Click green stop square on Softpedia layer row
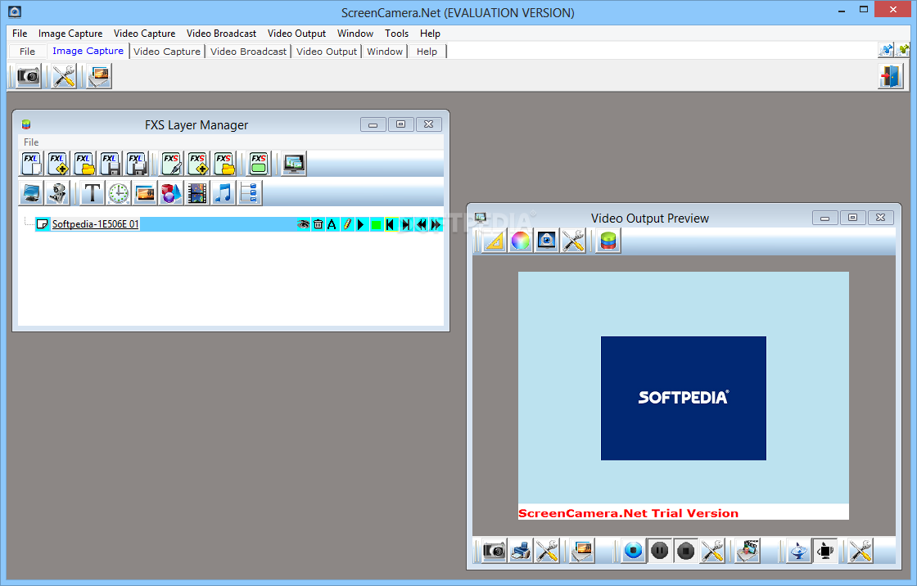917x586 pixels. point(376,224)
